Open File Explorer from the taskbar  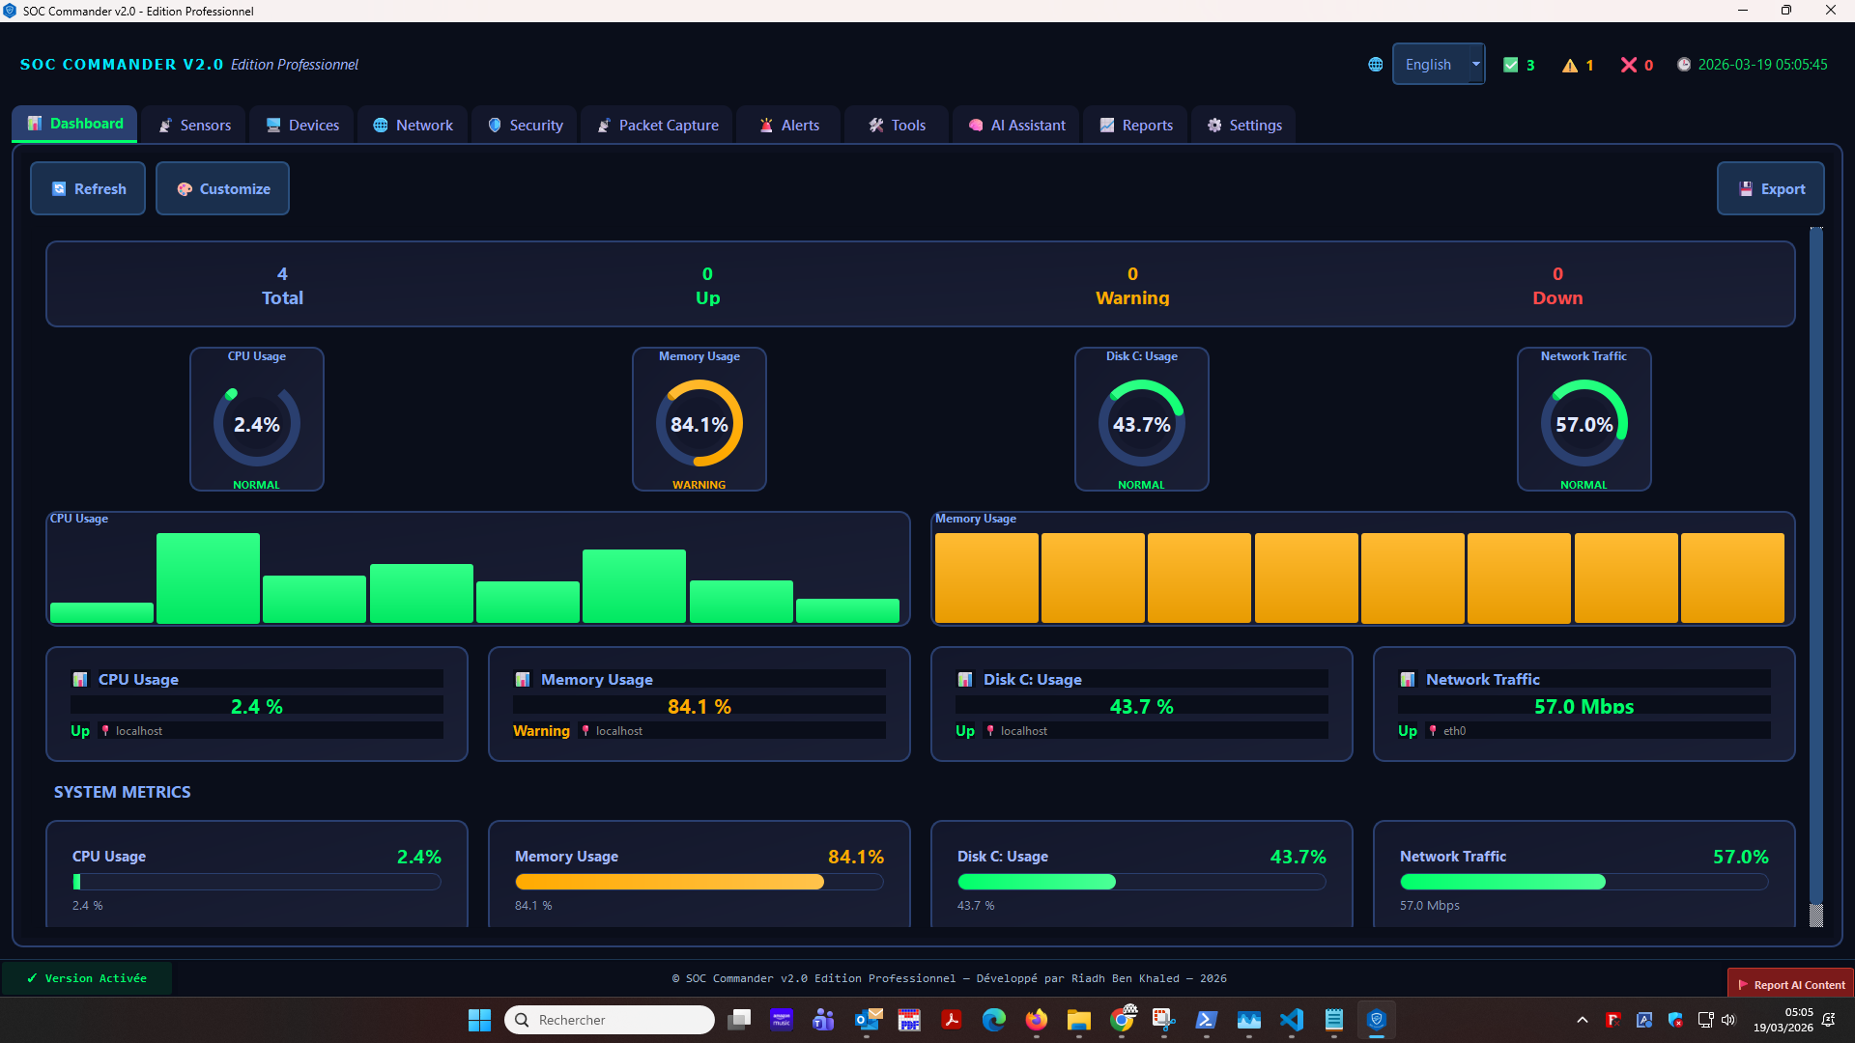click(1079, 1020)
